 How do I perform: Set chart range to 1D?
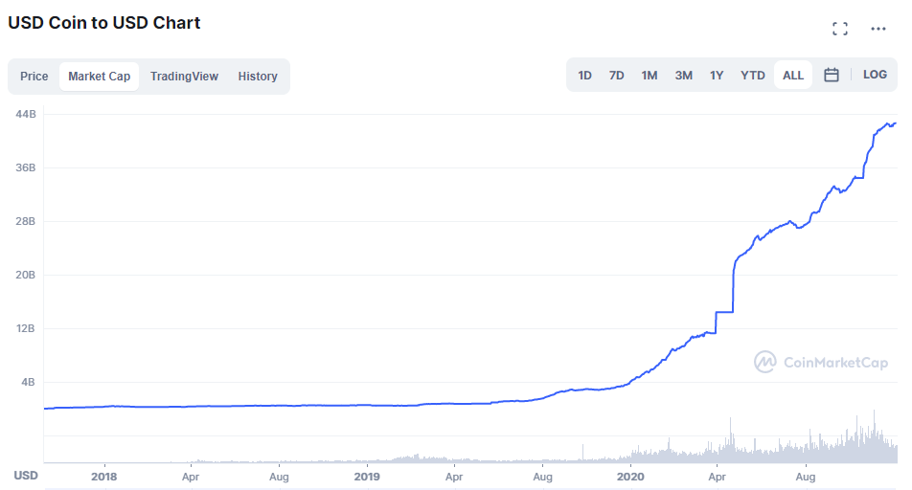(x=584, y=75)
